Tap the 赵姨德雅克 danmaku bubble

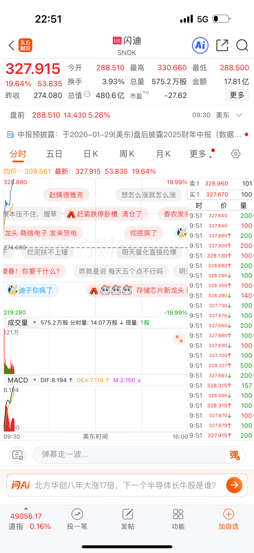pos(66,195)
